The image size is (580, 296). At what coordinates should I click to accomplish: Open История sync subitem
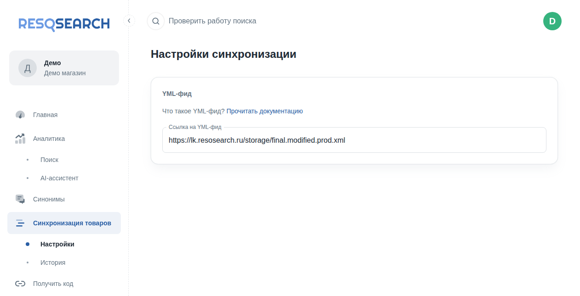point(64,262)
